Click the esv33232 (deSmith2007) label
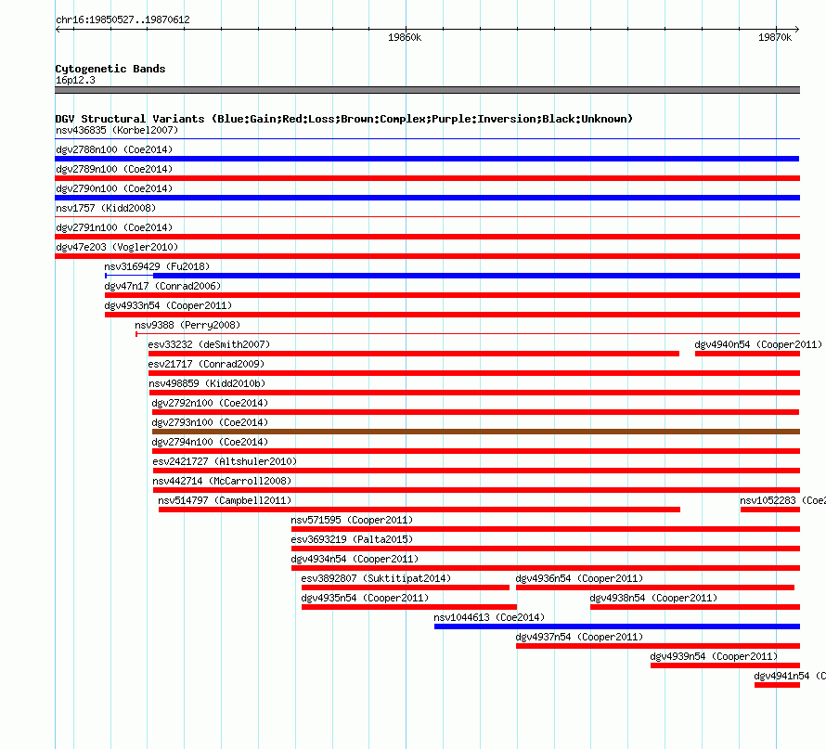Screen dimensions: 826x749 click(209, 344)
